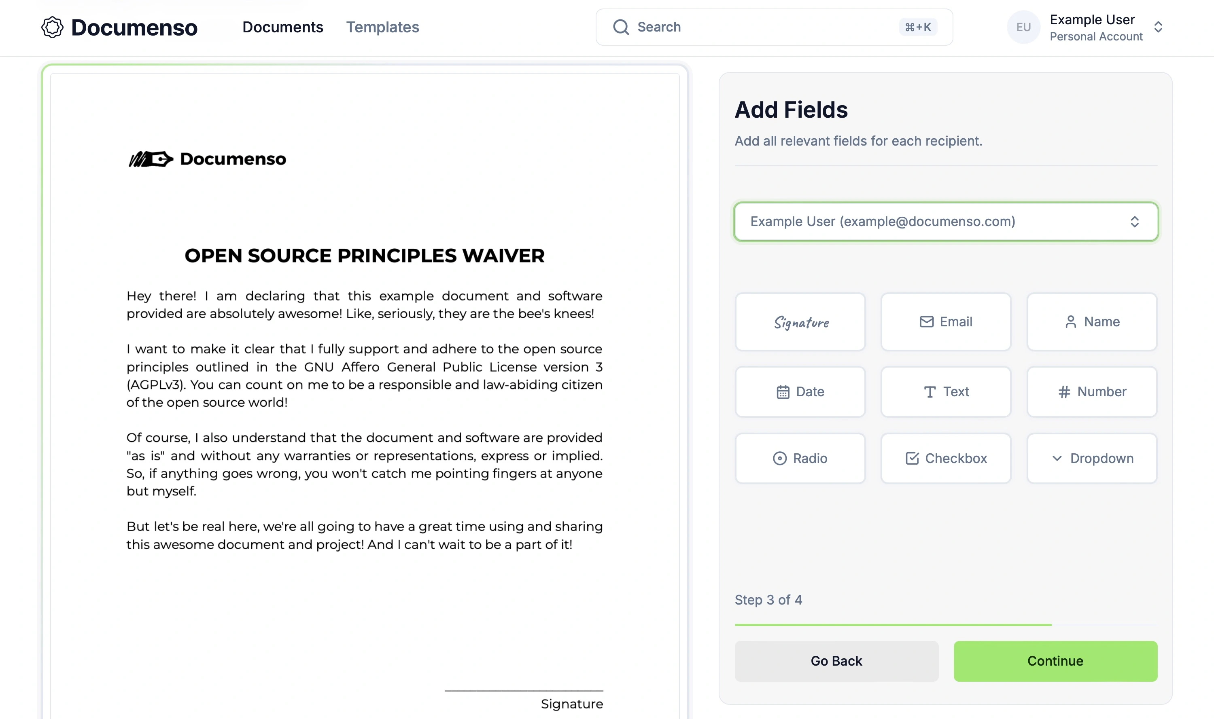Click the Documenso logo icon
1214x719 pixels.
coord(52,27)
